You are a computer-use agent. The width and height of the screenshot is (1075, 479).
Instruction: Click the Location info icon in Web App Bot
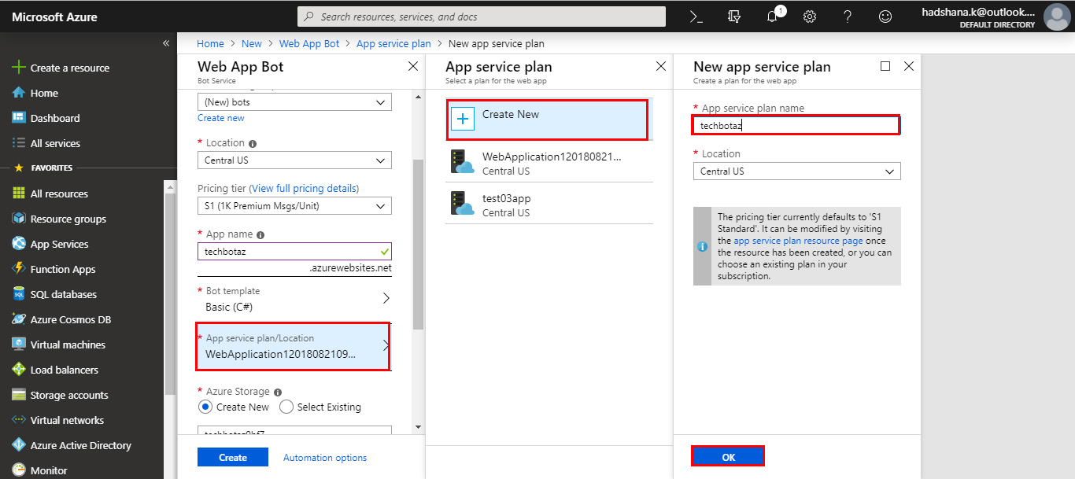[252, 144]
